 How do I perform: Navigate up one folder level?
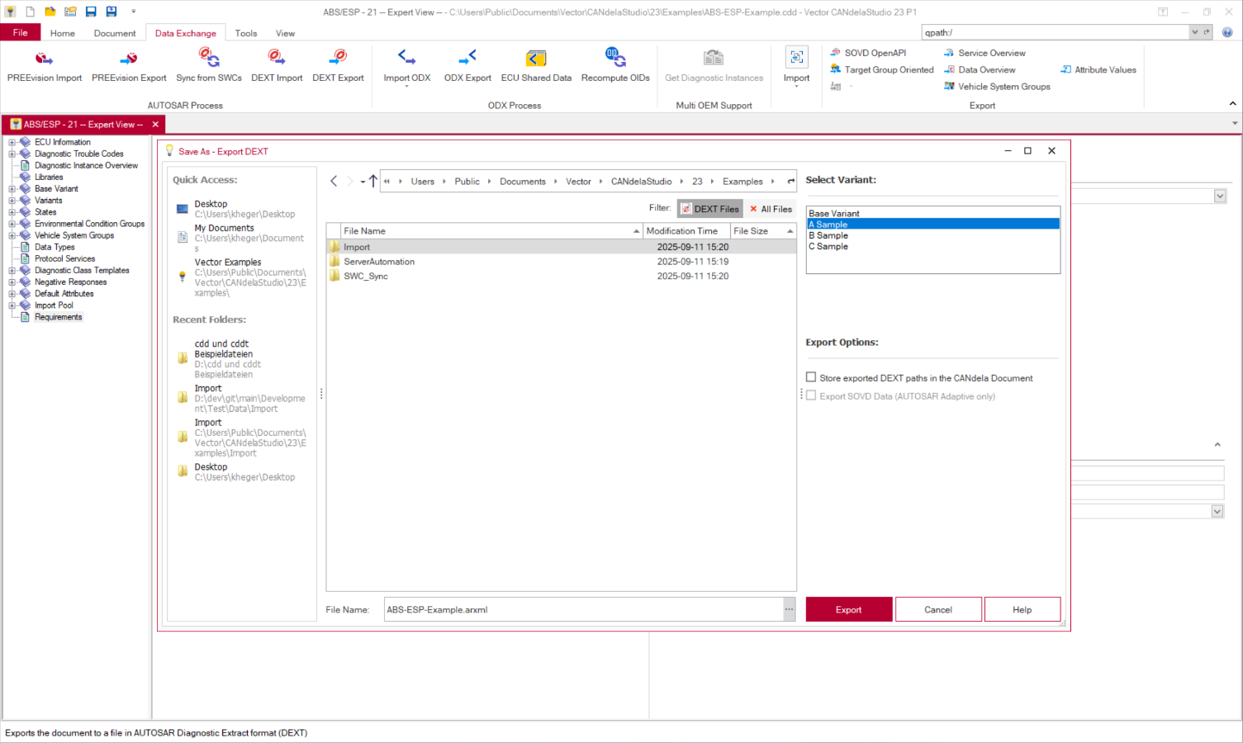pos(373,181)
